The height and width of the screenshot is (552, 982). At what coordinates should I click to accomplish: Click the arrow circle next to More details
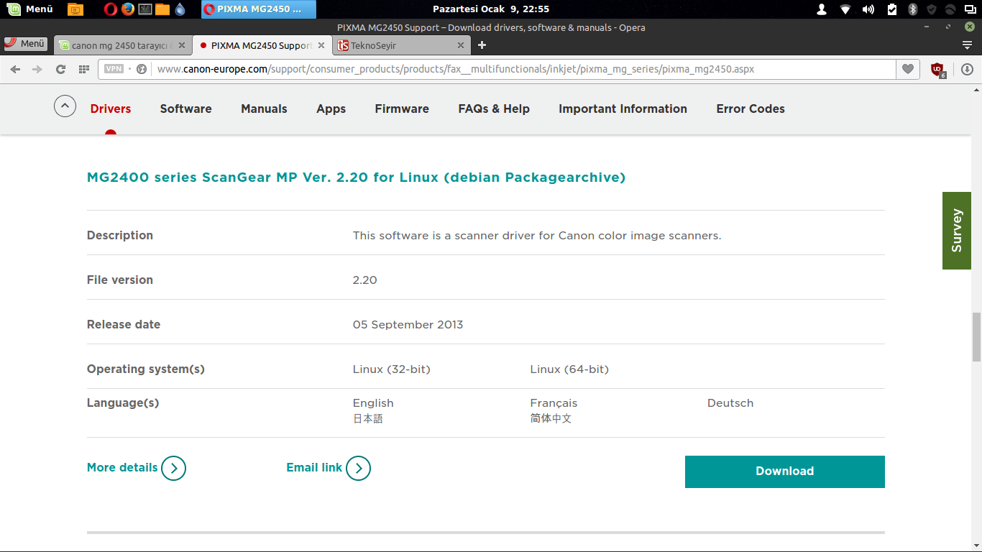[x=173, y=468]
